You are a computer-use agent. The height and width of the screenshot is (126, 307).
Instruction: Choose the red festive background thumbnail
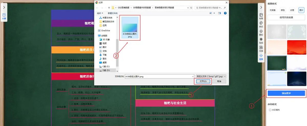(297, 47)
